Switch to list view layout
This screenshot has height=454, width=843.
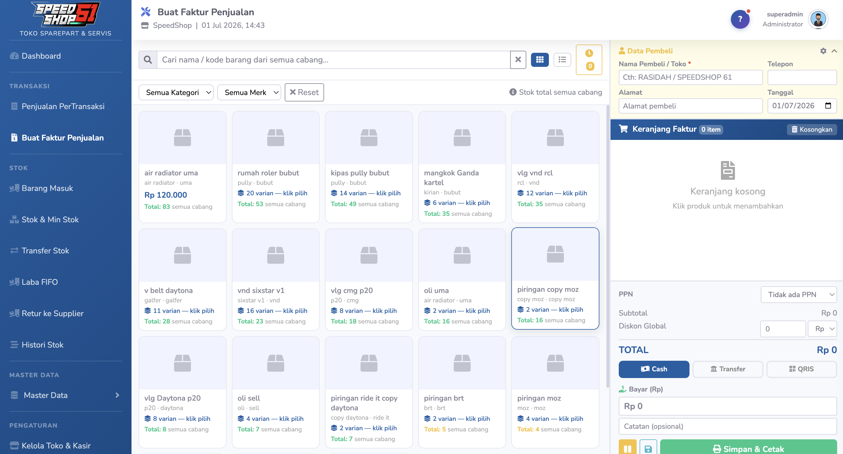(x=562, y=60)
